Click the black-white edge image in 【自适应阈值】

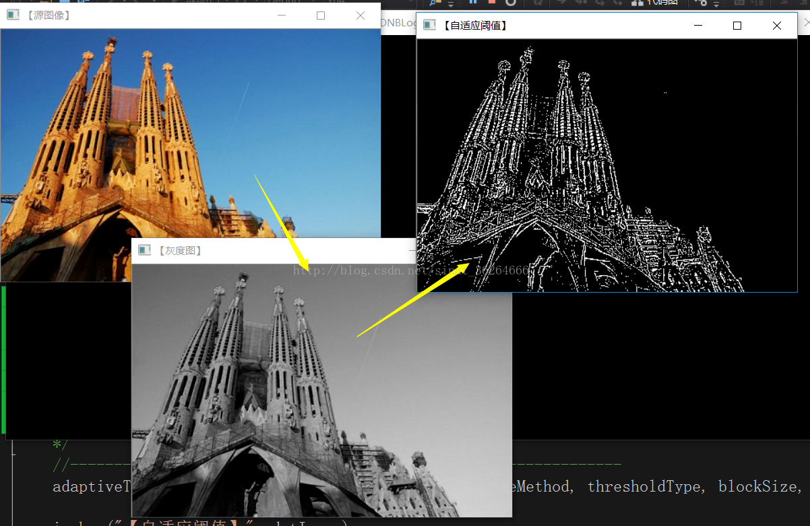point(606,165)
